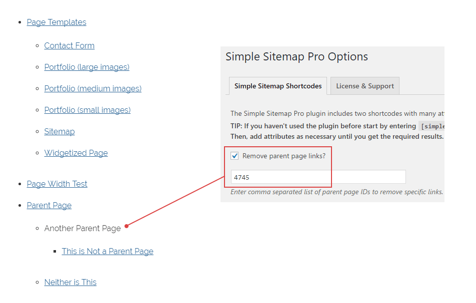
Task: Switch to Simple Sitemap Shortcodes tab
Action: coord(278,86)
